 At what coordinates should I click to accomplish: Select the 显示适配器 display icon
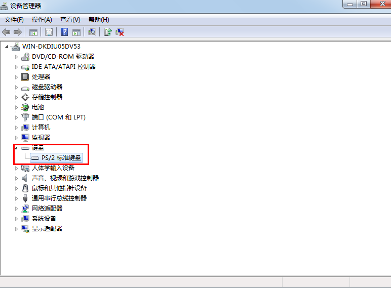tap(25, 229)
